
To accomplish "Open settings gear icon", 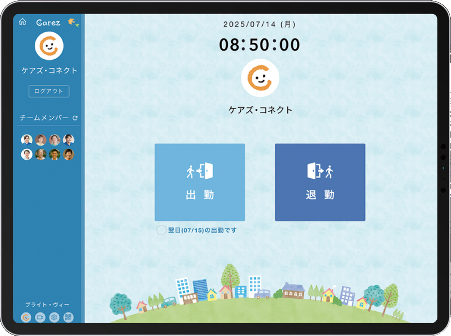I will (x=54, y=317).
